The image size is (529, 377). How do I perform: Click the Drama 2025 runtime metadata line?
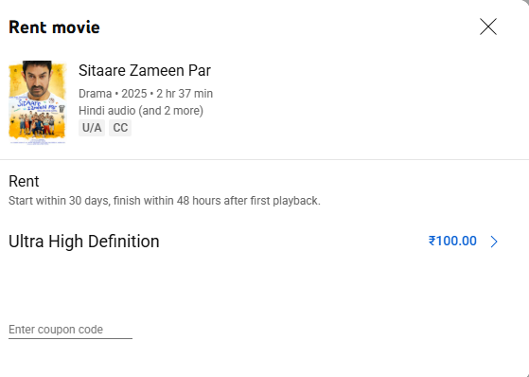[x=146, y=94]
